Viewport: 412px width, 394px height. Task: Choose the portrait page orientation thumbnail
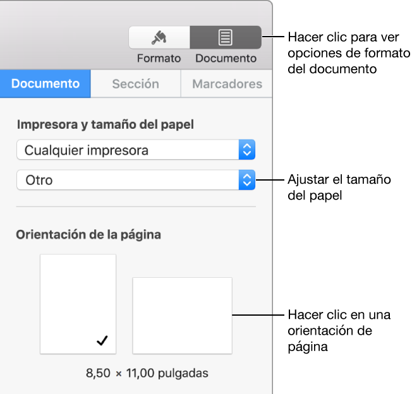pyautogui.click(x=78, y=304)
